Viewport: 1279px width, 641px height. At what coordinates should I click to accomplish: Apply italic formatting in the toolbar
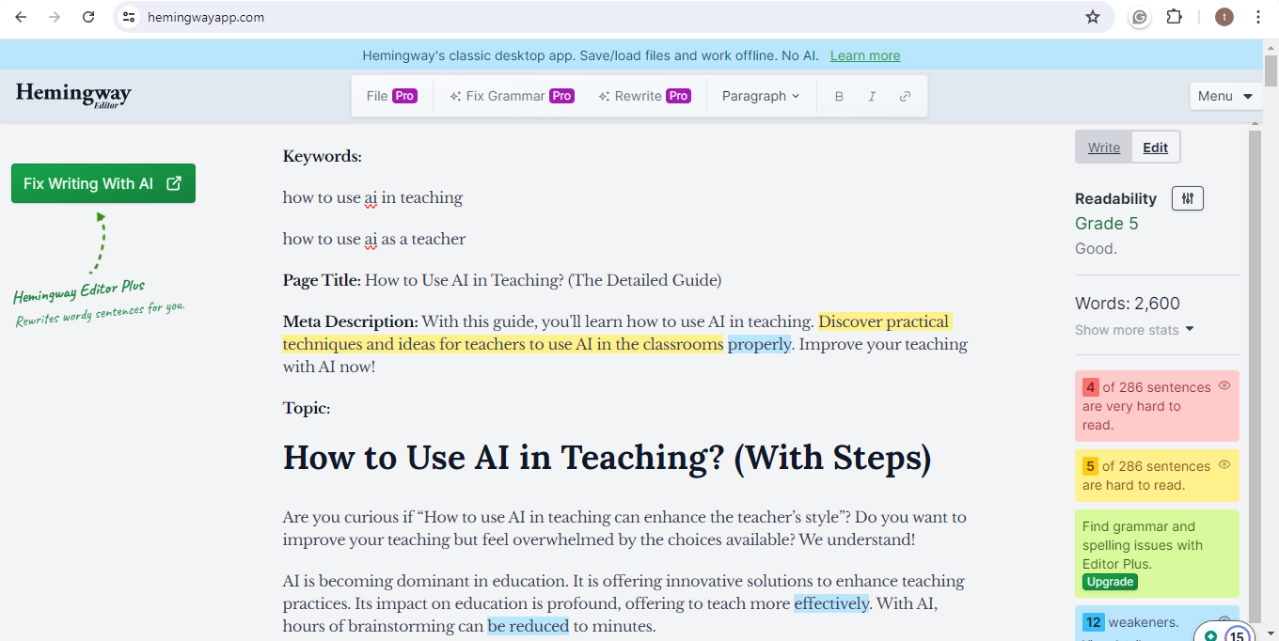pos(872,95)
